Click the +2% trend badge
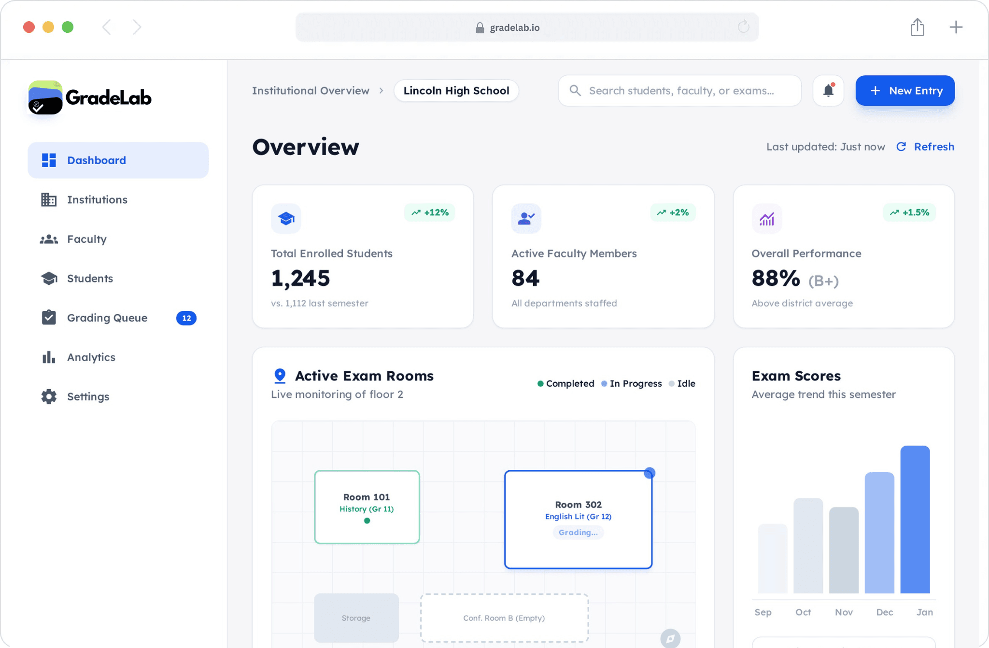 click(673, 212)
